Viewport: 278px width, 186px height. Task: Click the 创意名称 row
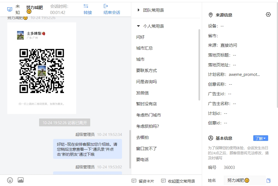coord(220,84)
